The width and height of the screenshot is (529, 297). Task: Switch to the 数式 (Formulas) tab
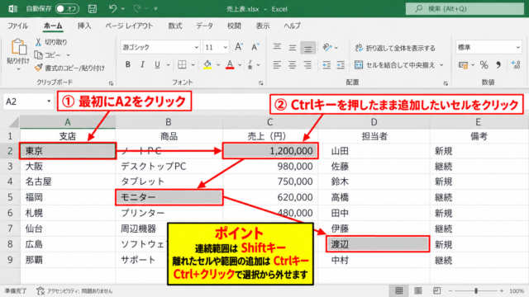pos(175,26)
